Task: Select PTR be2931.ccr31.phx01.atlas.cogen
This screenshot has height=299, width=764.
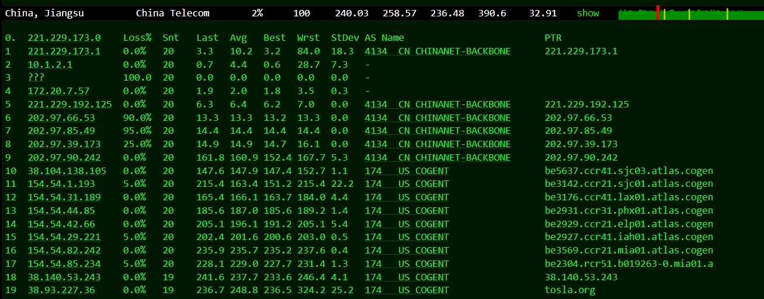Action: tap(629, 211)
